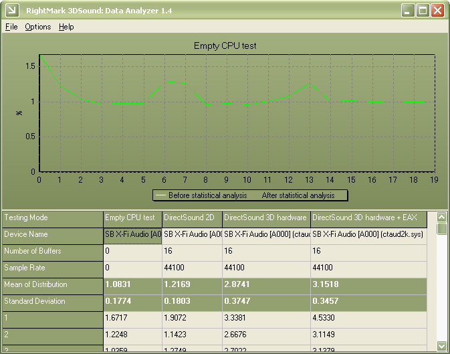The width and height of the screenshot is (450, 354).
Task: Open the Help menu
Action: point(66,27)
